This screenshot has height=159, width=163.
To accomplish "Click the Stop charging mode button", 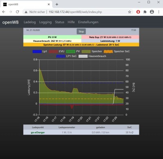I will [81, 32].
